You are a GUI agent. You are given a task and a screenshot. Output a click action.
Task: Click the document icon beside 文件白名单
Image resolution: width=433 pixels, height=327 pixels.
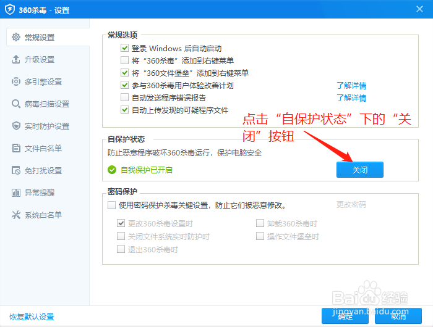tap(16, 148)
